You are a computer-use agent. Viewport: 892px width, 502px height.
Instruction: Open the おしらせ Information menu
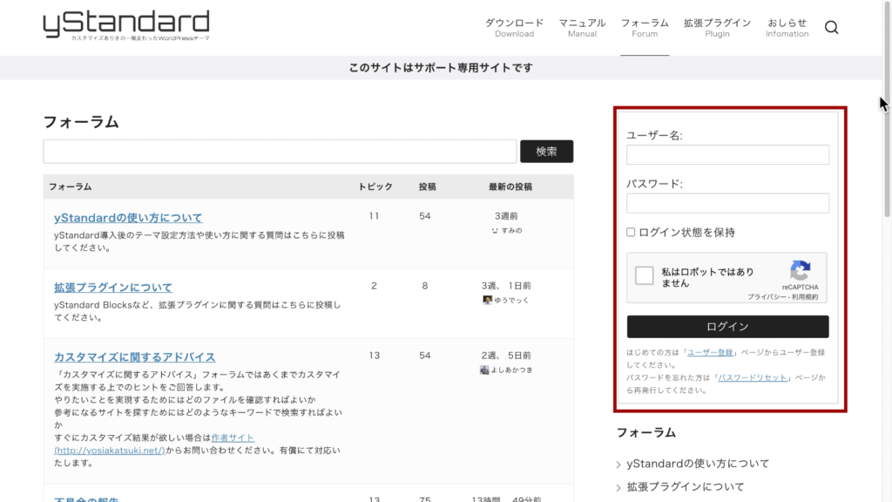[x=787, y=27]
